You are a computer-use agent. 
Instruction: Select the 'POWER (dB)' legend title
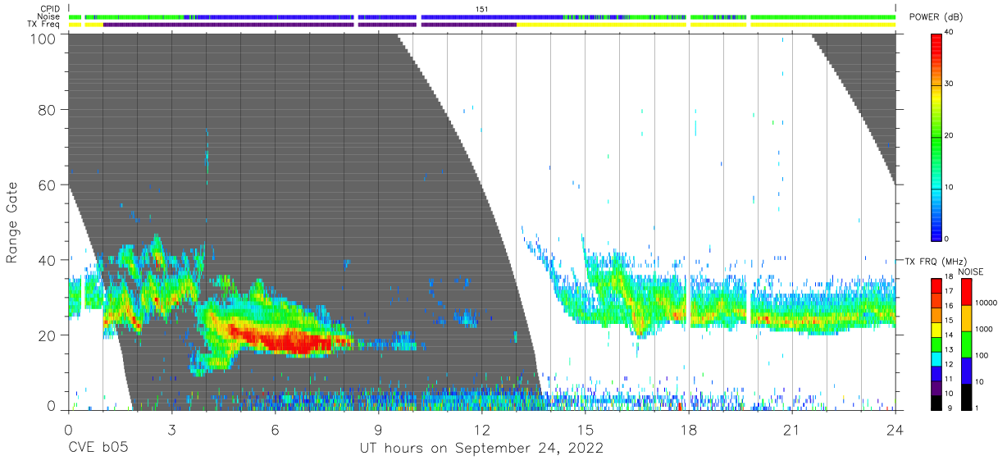pyautogui.click(x=936, y=17)
